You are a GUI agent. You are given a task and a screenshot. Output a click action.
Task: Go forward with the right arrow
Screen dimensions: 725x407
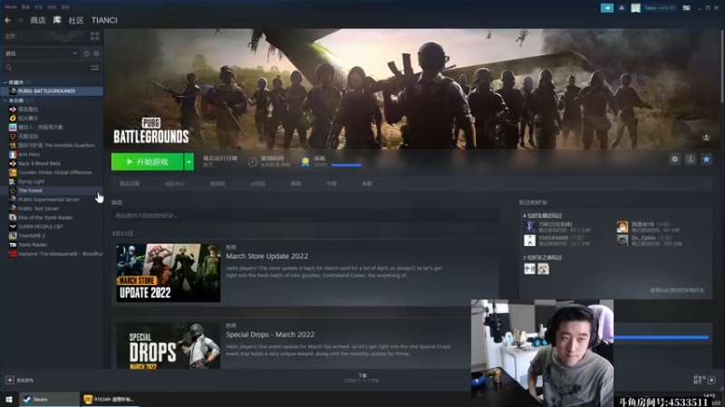pos(20,20)
